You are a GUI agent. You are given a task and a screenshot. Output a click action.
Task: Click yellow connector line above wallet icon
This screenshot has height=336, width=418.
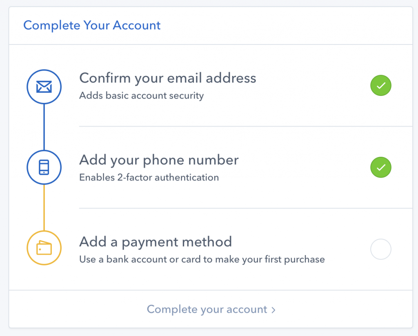tap(44, 207)
